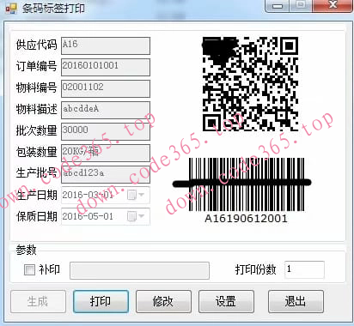Click the 供应代码 label
Screen dimensions: 354x326
pos(36,45)
